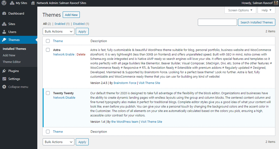Screen dimensions: 279x149
Task: Click the user avatar next to Howdy greeting
Action: (276, 3)
